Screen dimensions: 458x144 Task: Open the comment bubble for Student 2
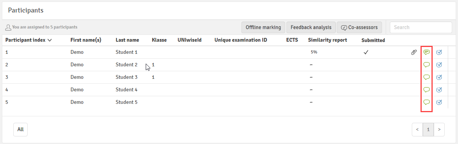tap(427, 65)
